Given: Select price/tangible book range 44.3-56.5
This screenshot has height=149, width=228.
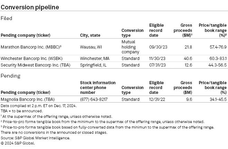Looking at the screenshot, I should pyautogui.click(x=216, y=65).
